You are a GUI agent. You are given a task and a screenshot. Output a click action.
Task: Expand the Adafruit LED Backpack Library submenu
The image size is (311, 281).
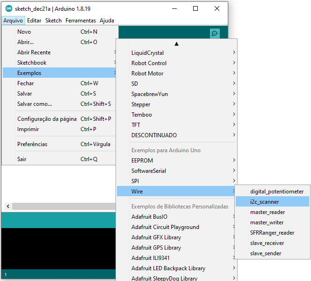point(176,268)
